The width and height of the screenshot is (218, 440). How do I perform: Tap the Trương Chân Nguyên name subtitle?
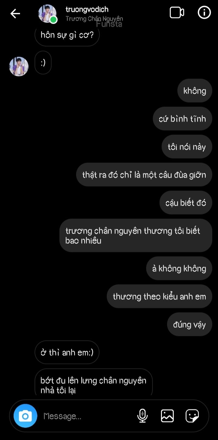(94, 19)
